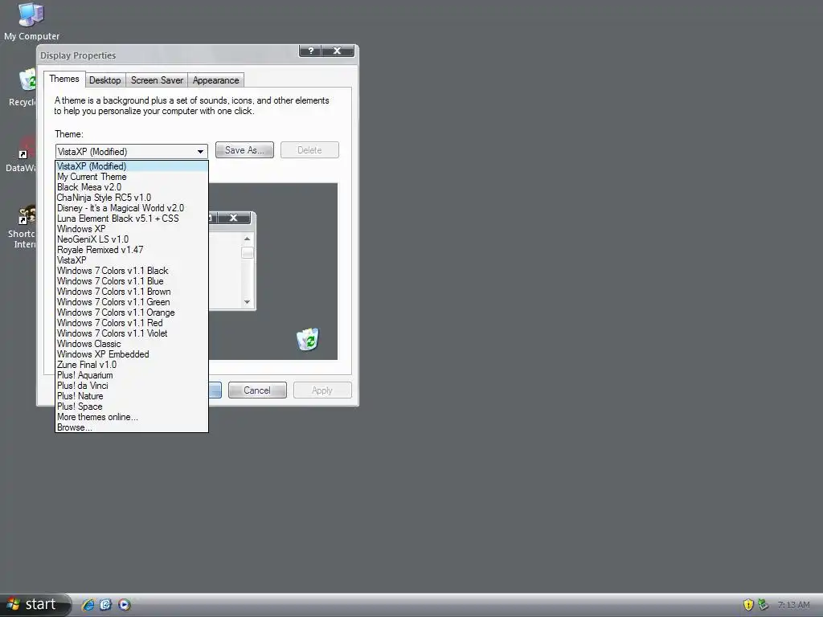The image size is (823, 617).
Task: Pick Windows 7 Colors v1.1 Red
Action: (132, 323)
